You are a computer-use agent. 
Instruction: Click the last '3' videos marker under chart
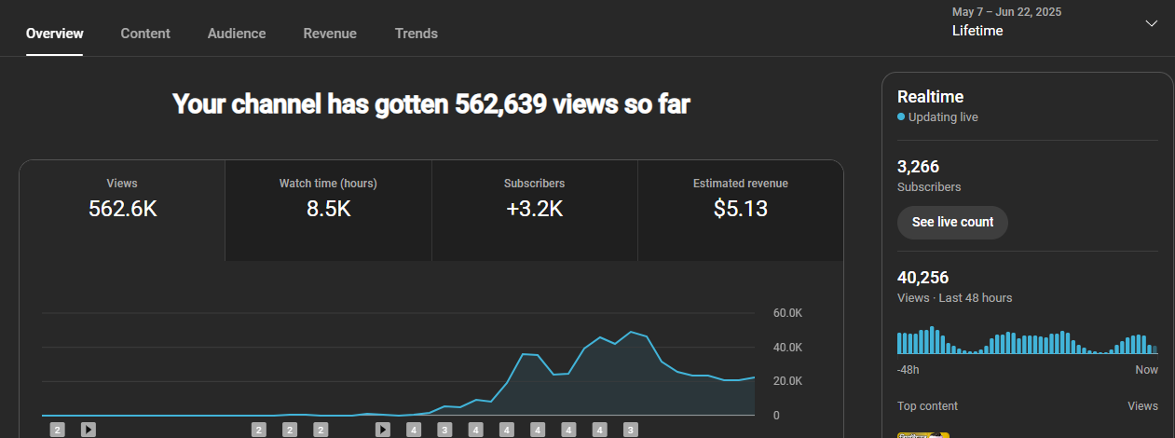(x=630, y=430)
